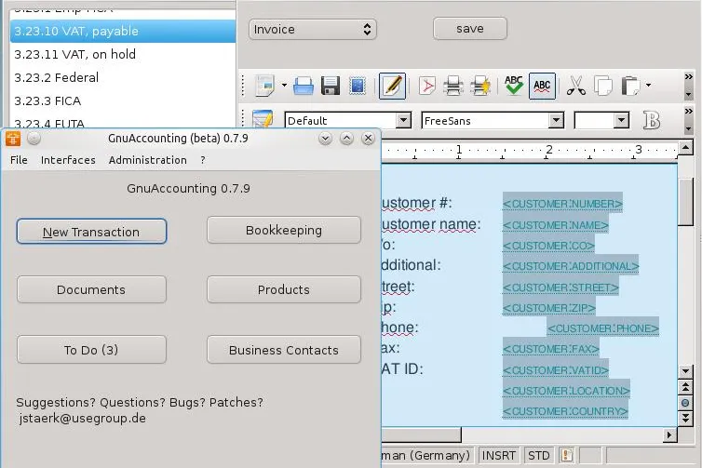Image resolution: width=702 pixels, height=468 pixels.
Task: Open the ? help menu
Action: coord(203,160)
